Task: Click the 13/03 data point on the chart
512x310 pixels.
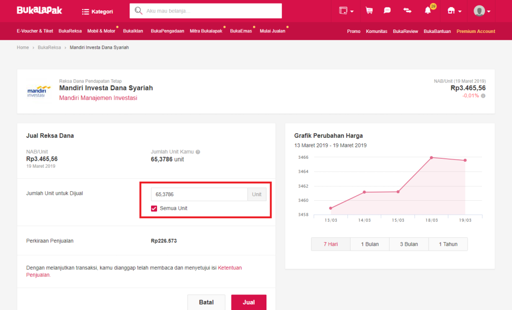Action: click(x=330, y=208)
